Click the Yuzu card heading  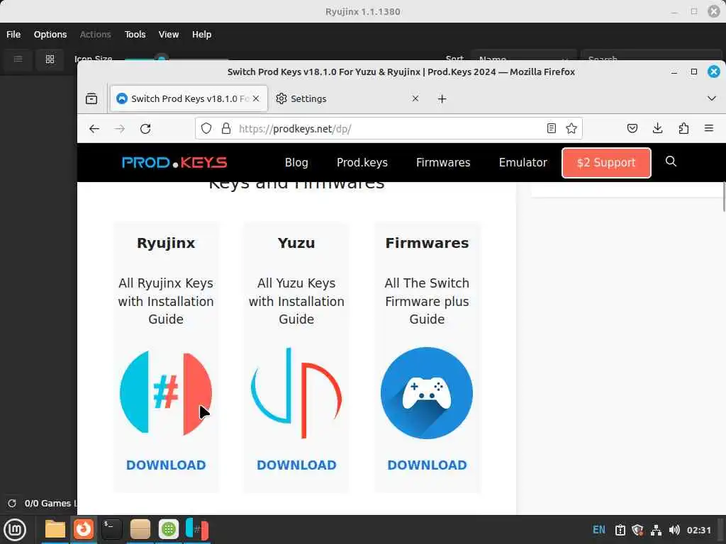(x=296, y=243)
